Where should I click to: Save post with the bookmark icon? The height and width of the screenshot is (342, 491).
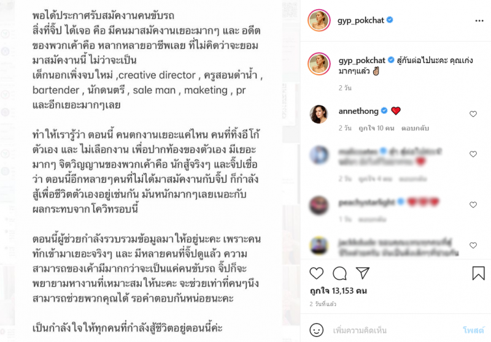pos(478,273)
